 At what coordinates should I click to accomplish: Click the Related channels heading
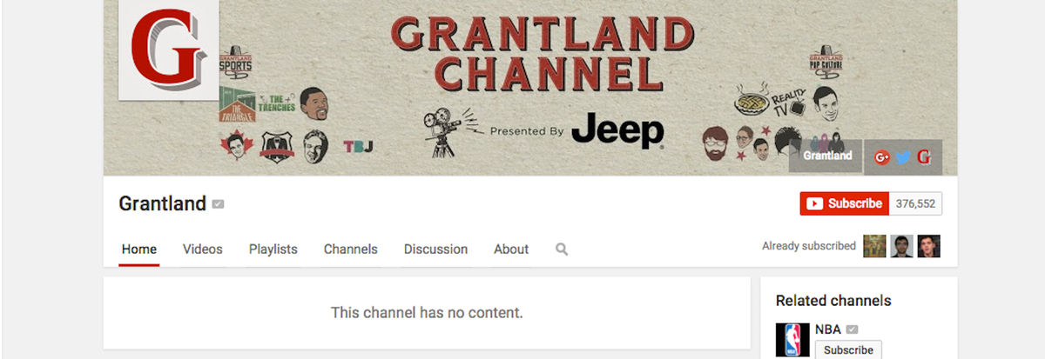[833, 301]
